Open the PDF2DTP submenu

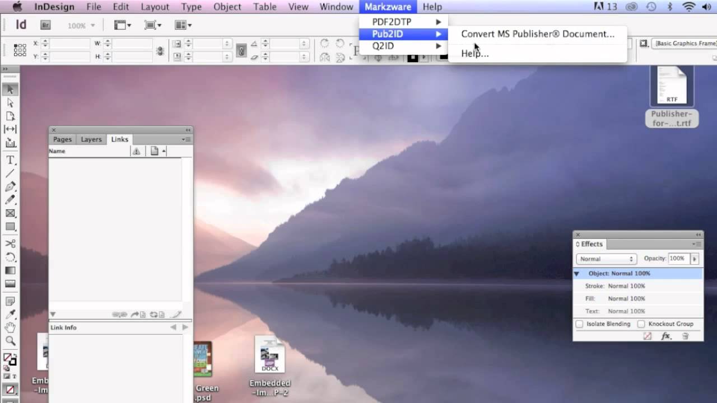[x=403, y=22]
